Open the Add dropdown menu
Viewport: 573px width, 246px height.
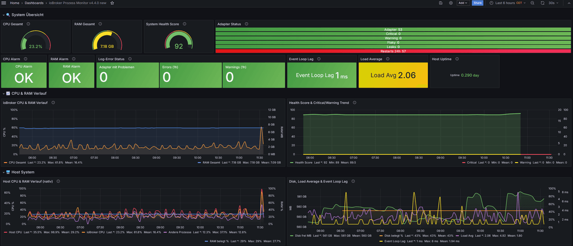coord(463,3)
